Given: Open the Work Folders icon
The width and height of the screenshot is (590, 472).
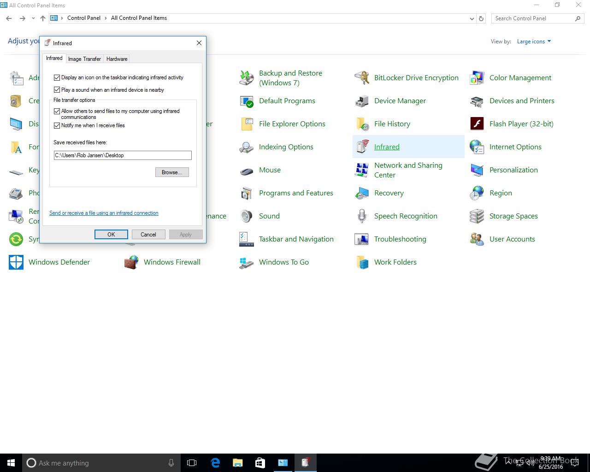Looking at the screenshot, I should 362,262.
